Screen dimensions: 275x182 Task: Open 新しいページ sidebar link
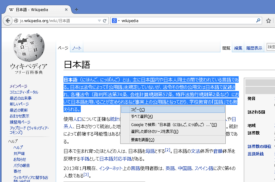pos(19,104)
